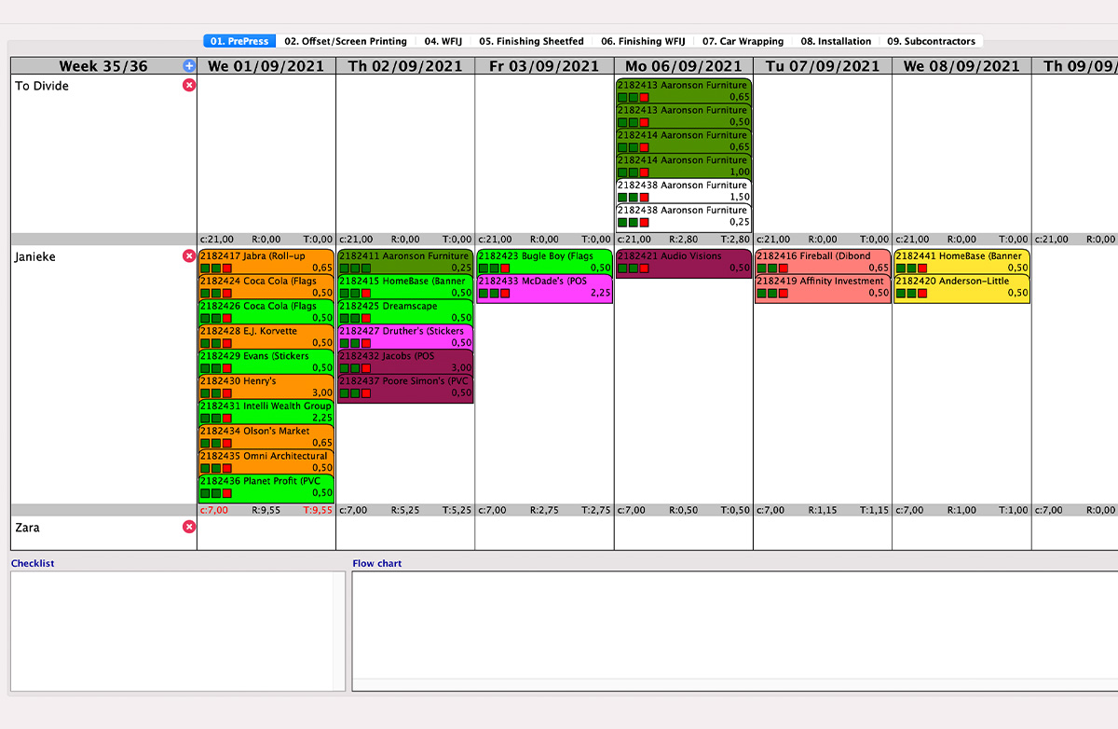The height and width of the screenshot is (729, 1118).
Task: Open the 04. WFIJ tab
Action: click(443, 41)
